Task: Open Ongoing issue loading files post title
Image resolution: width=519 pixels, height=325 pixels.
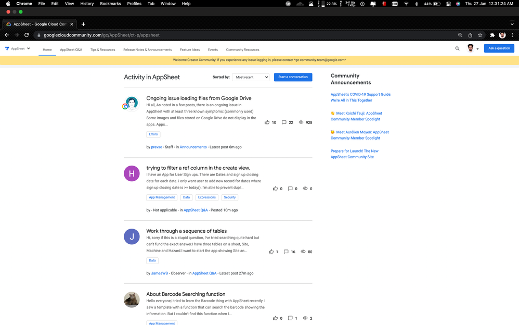Action: click(x=199, y=98)
